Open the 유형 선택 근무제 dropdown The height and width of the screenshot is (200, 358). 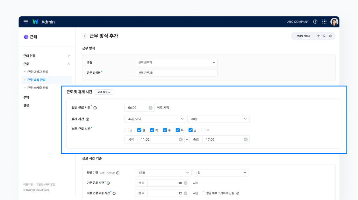[x=176, y=62]
